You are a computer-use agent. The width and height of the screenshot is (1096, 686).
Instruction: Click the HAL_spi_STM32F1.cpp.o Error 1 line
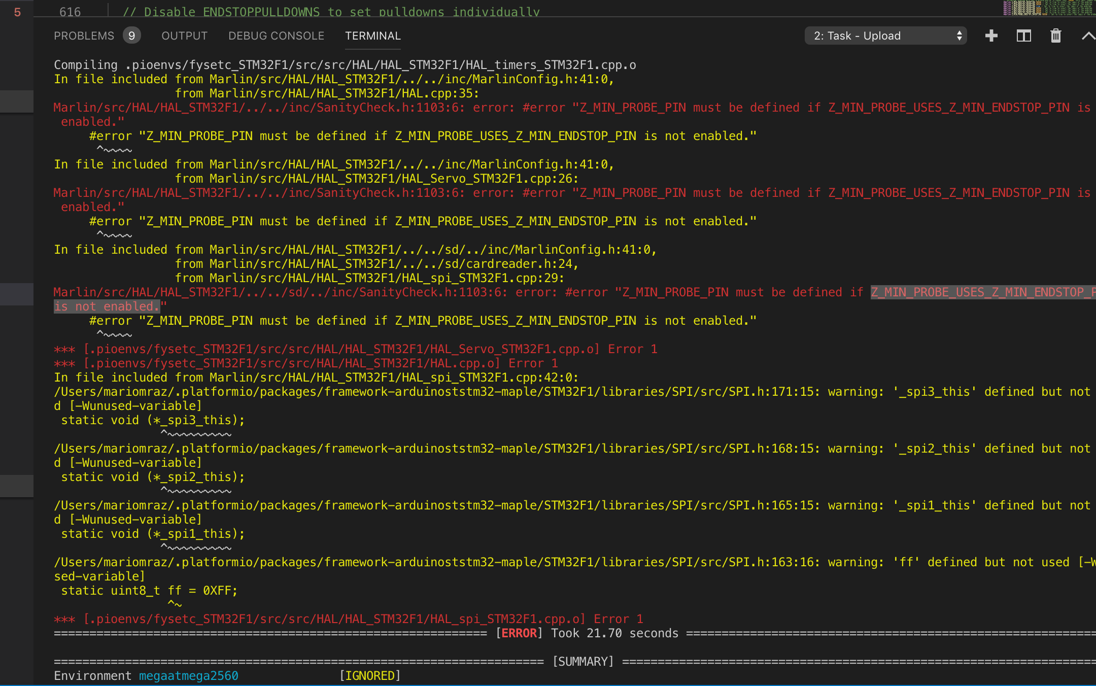coord(348,619)
